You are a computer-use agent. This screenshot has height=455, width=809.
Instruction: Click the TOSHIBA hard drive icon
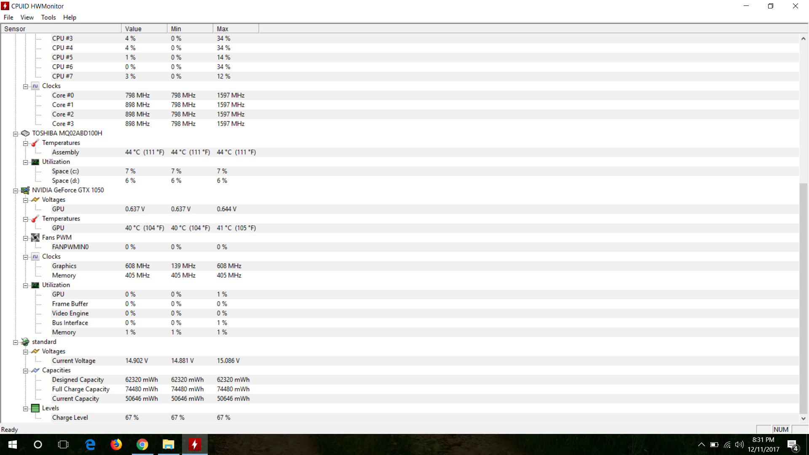tap(25, 133)
